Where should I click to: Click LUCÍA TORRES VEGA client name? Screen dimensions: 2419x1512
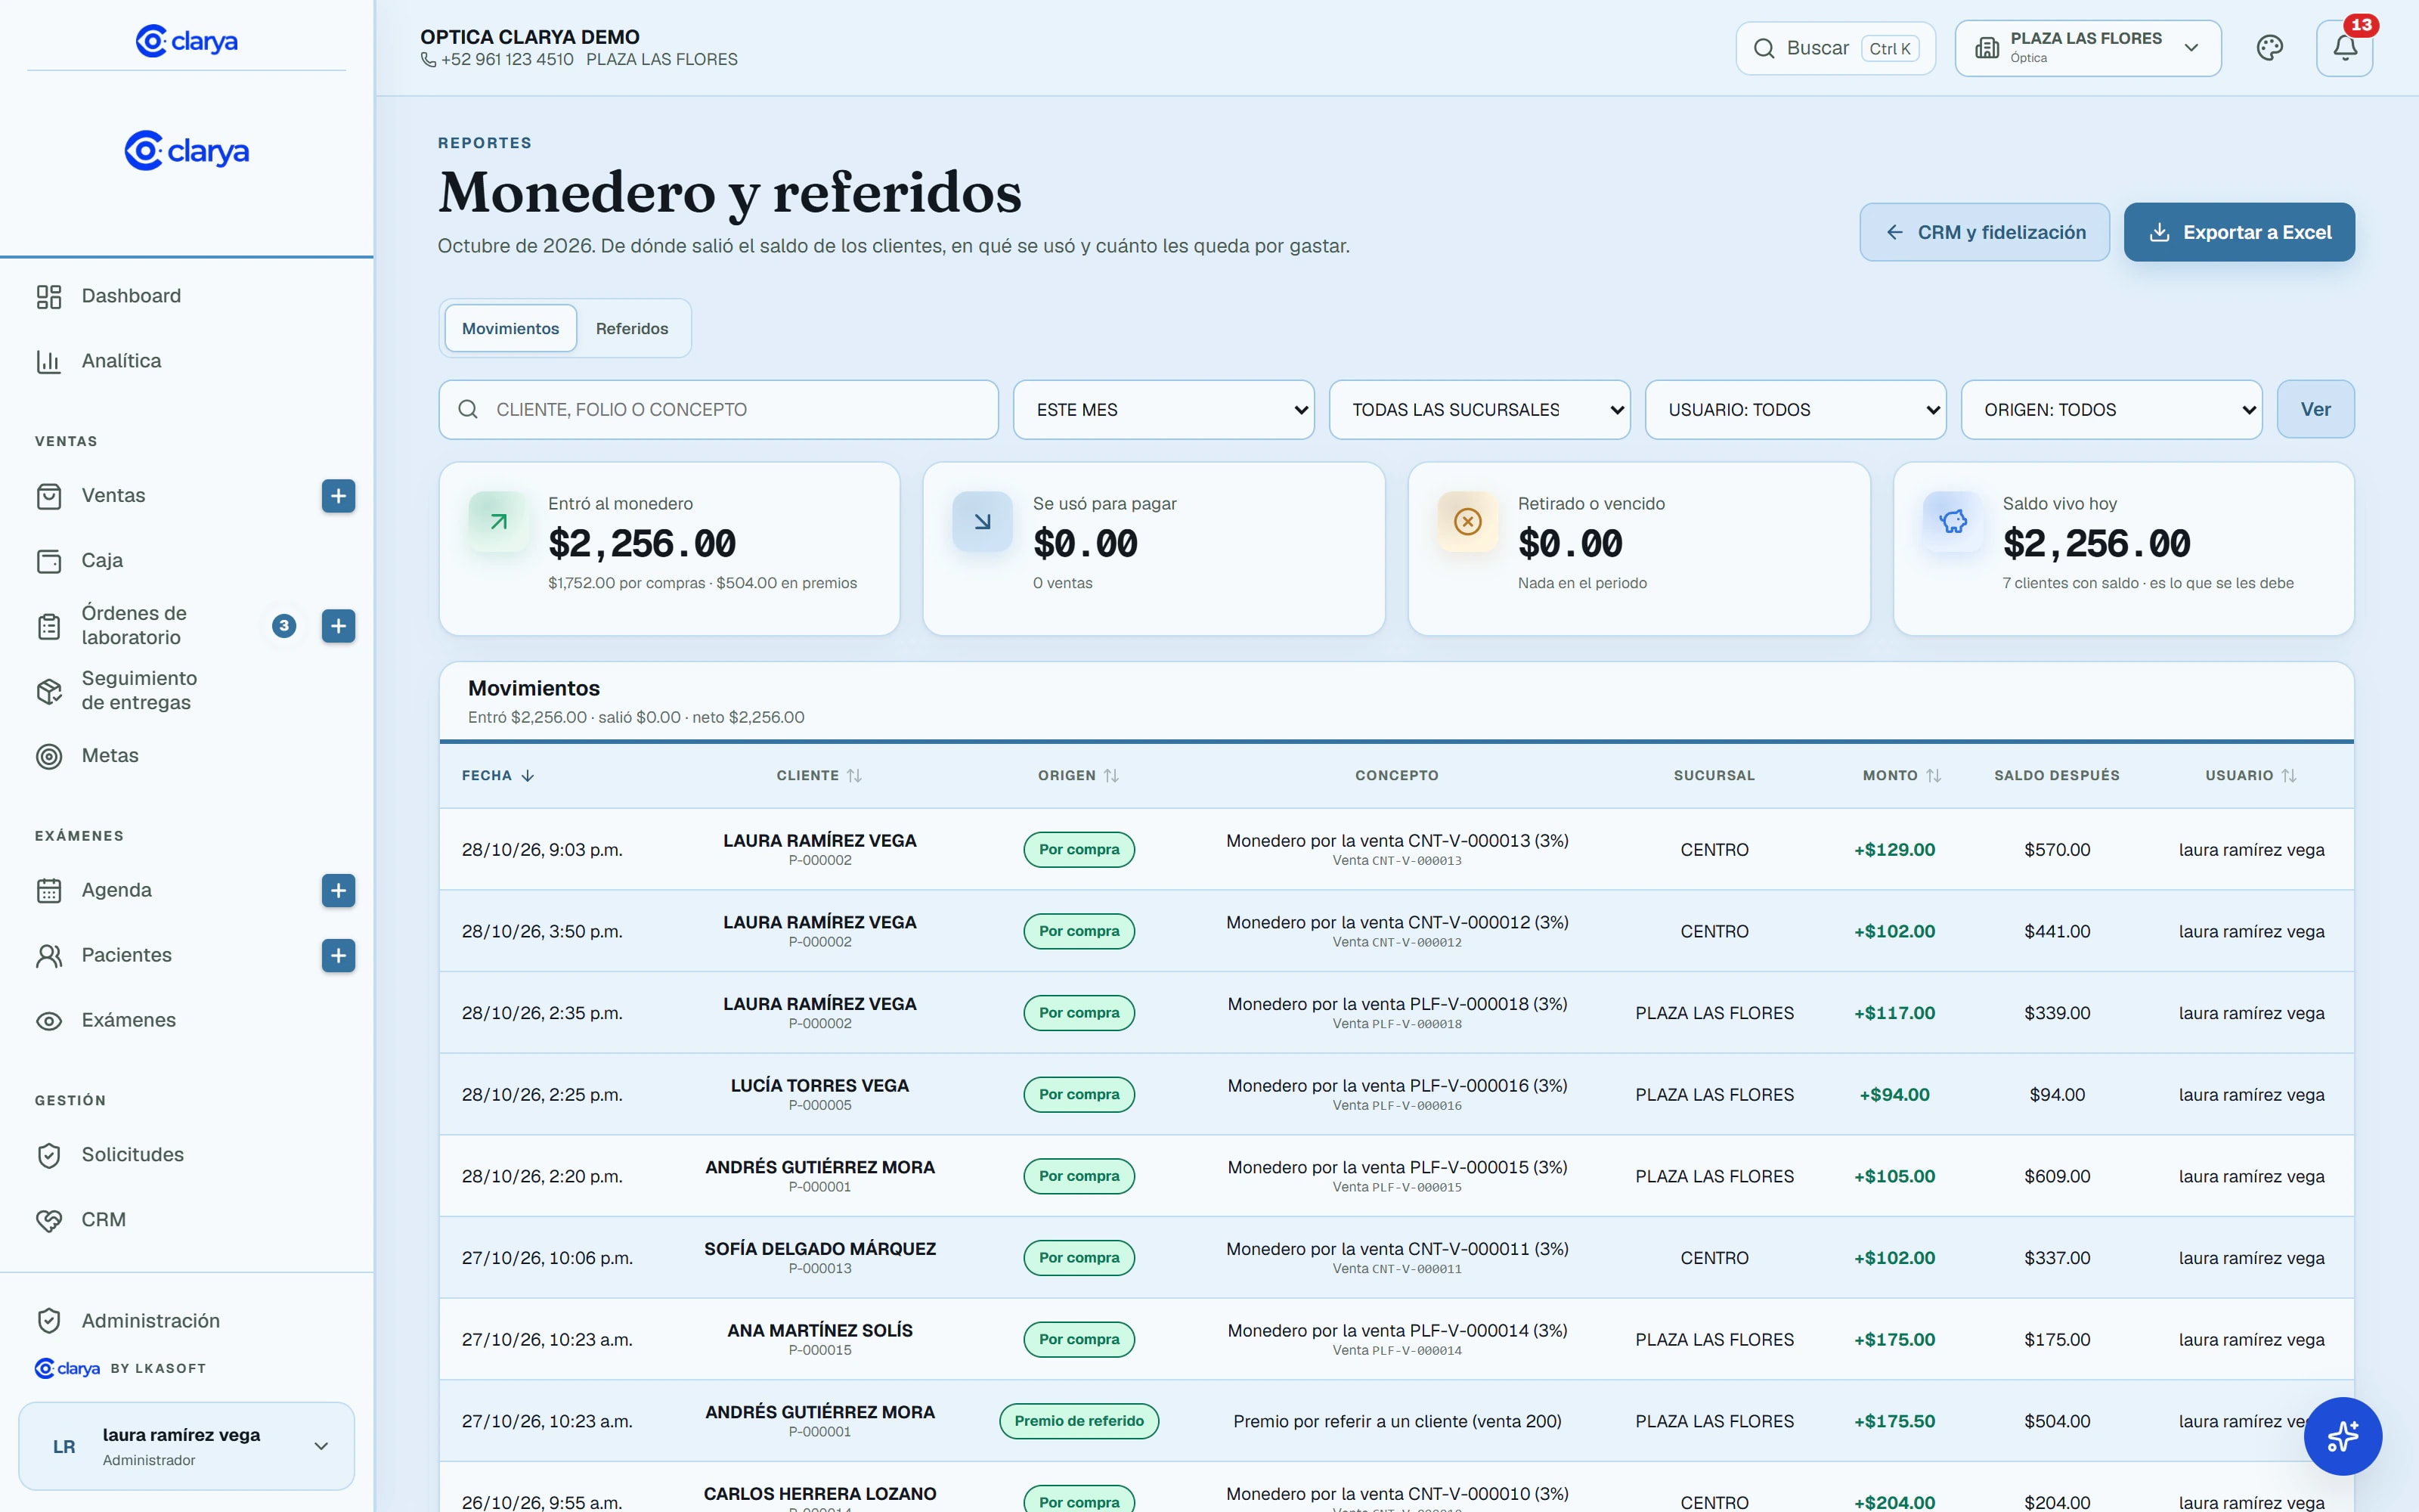(819, 1085)
